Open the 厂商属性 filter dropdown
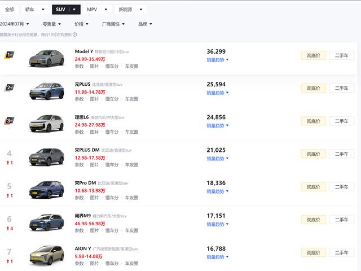361x271 pixels. pyautogui.click(x=113, y=24)
